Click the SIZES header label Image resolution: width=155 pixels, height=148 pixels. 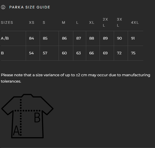(x=7, y=22)
